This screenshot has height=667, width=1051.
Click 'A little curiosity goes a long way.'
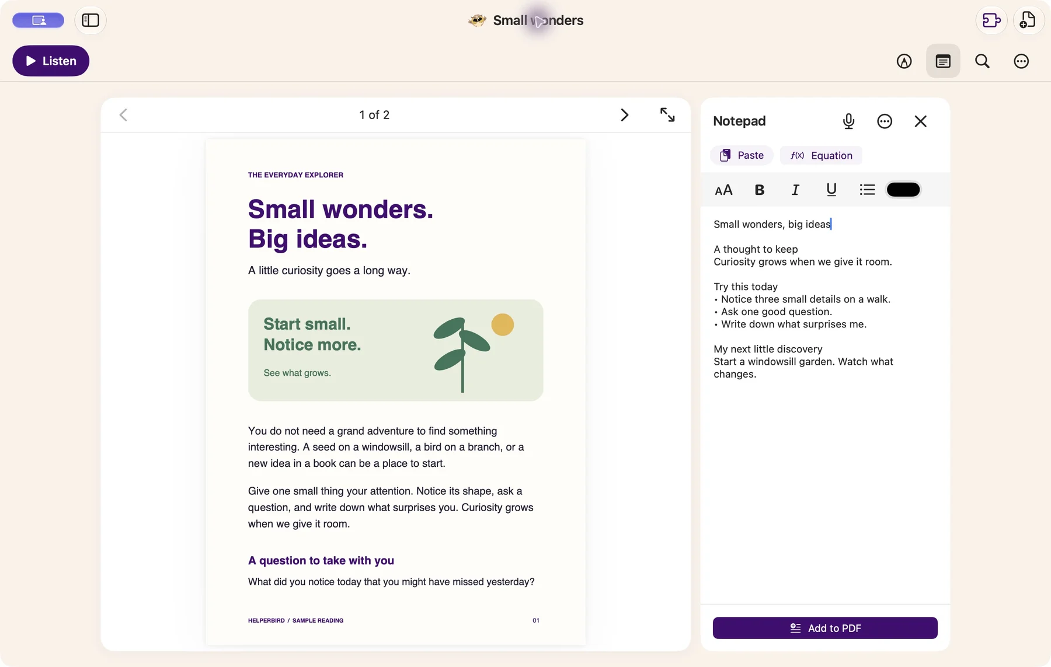tap(329, 270)
